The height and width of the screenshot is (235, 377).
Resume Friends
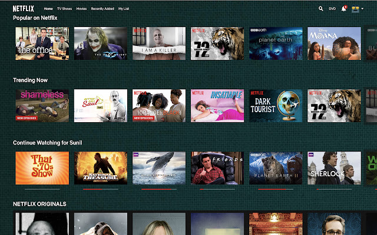[217, 168]
